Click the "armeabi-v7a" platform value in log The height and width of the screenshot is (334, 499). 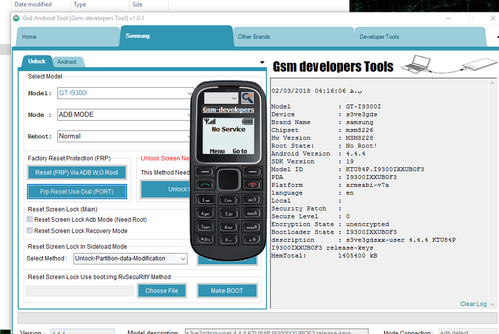[367, 185]
